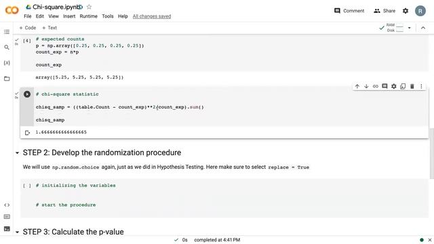Viewport: 434px width, 244px height.
Task: Open the find and replace sidebar
Action: coord(7,47)
